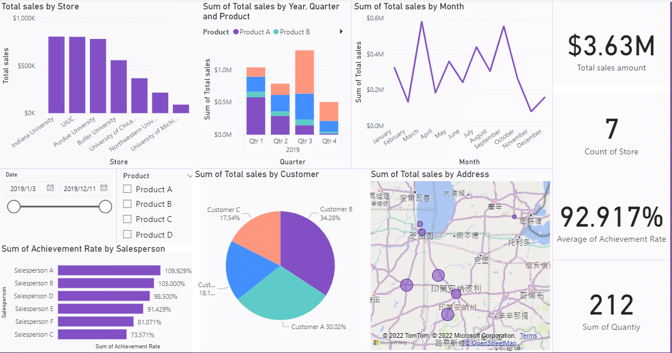Open the calendar picker for start date 2019/1/3
The height and width of the screenshot is (353, 672).
50,188
